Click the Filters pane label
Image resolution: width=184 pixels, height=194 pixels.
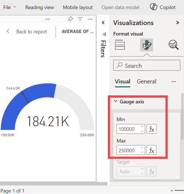[103, 49]
